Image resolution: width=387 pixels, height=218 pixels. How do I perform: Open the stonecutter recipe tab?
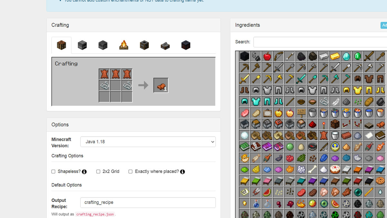click(x=165, y=45)
